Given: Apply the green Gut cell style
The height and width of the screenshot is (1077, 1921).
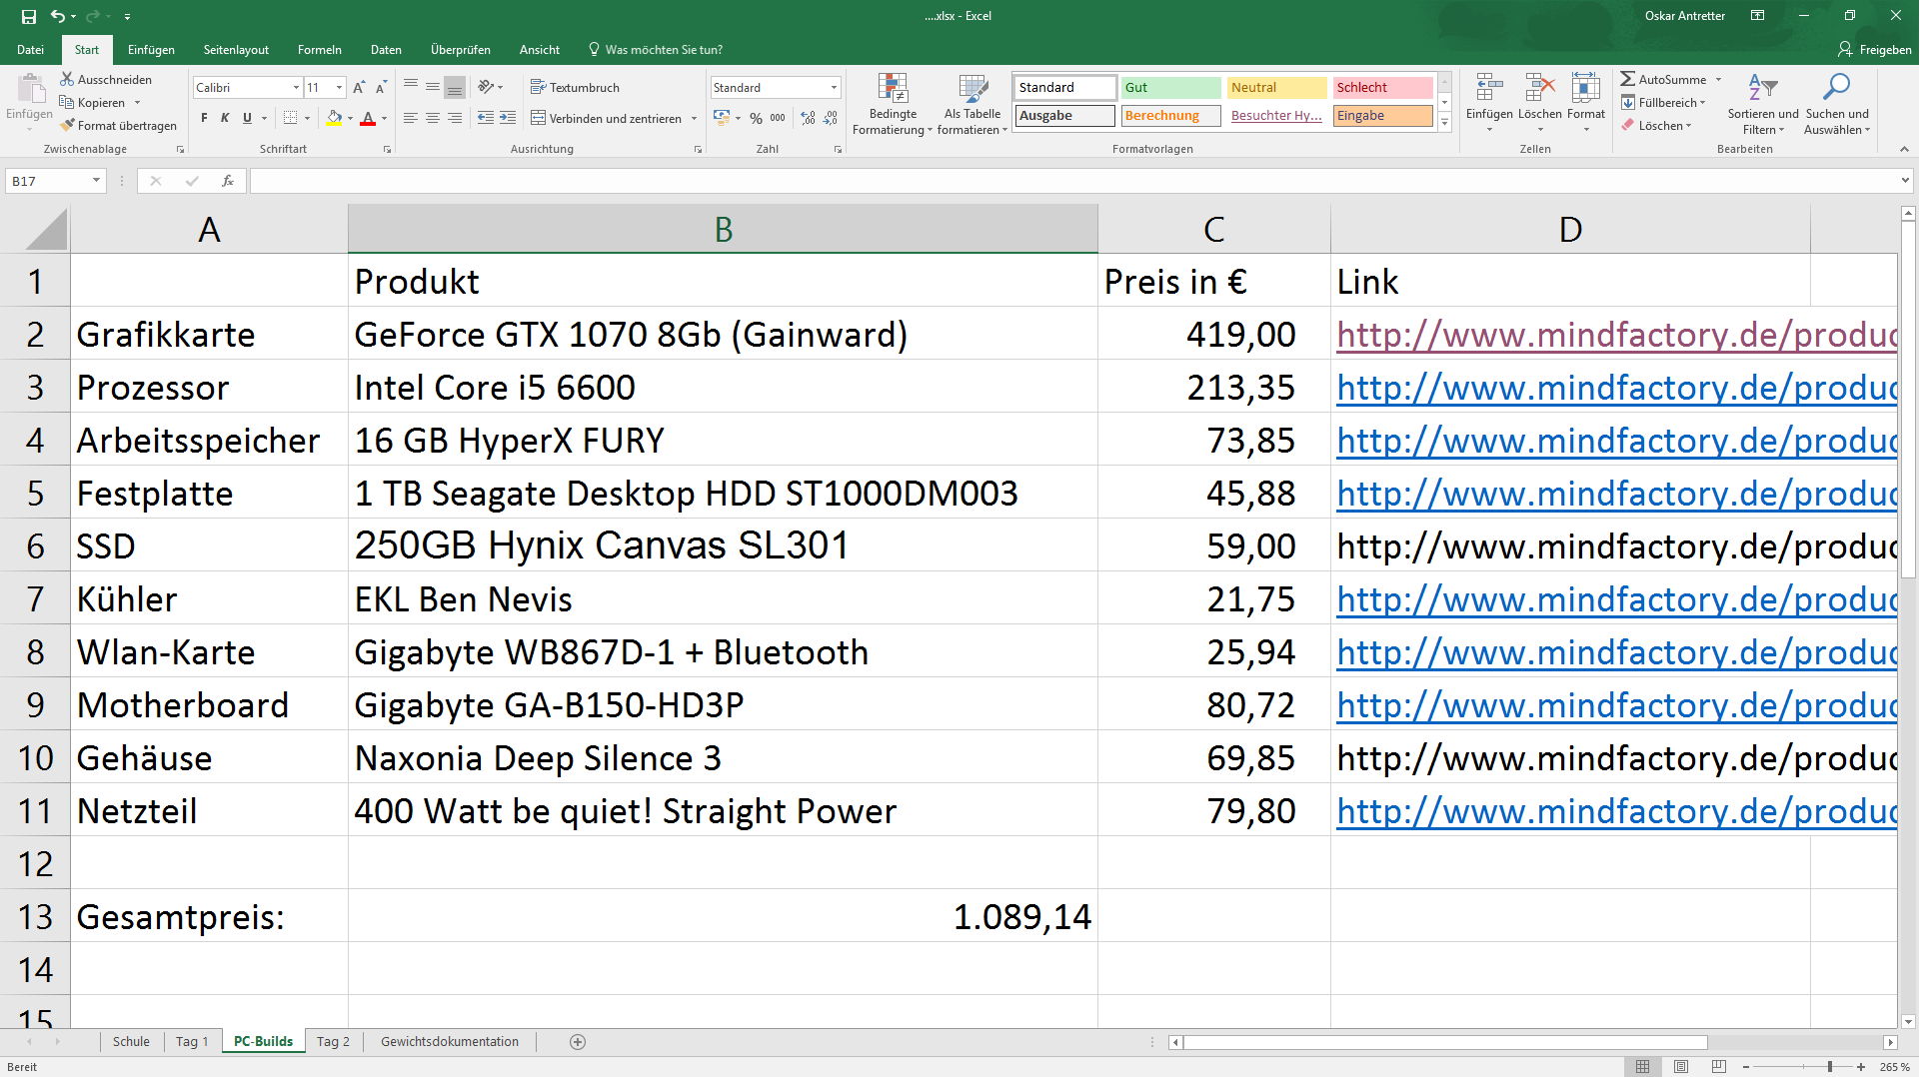Looking at the screenshot, I should tap(1170, 88).
